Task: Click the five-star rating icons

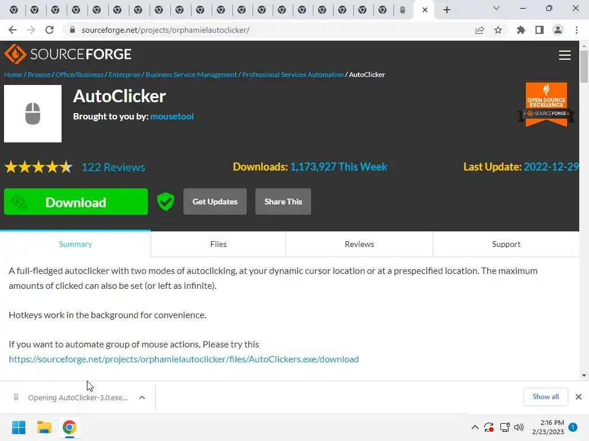Action: pos(39,167)
